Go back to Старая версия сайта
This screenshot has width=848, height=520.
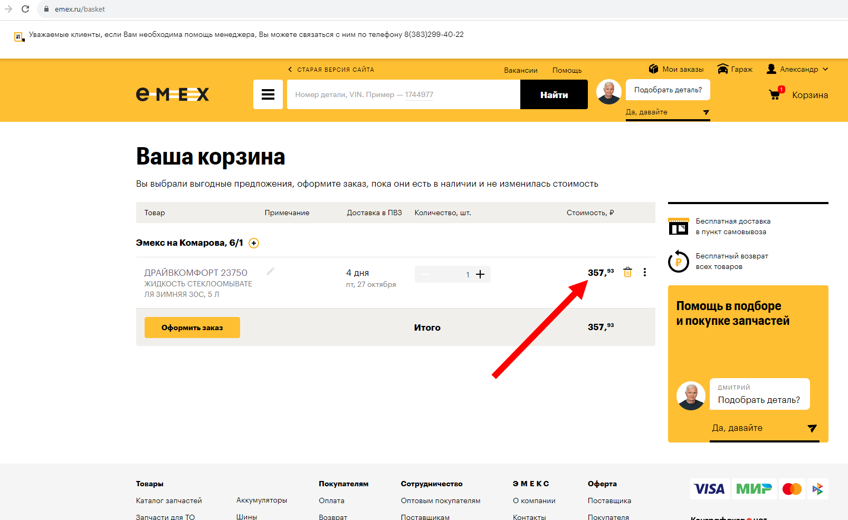[x=331, y=70]
